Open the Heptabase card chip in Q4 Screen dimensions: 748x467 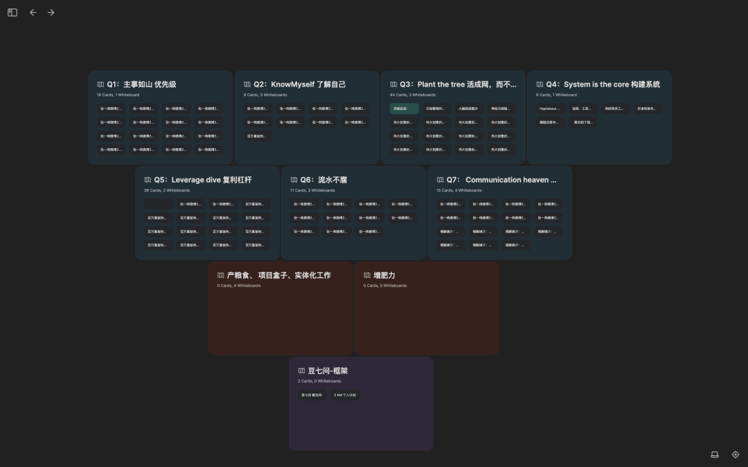click(x=550, y=109)
